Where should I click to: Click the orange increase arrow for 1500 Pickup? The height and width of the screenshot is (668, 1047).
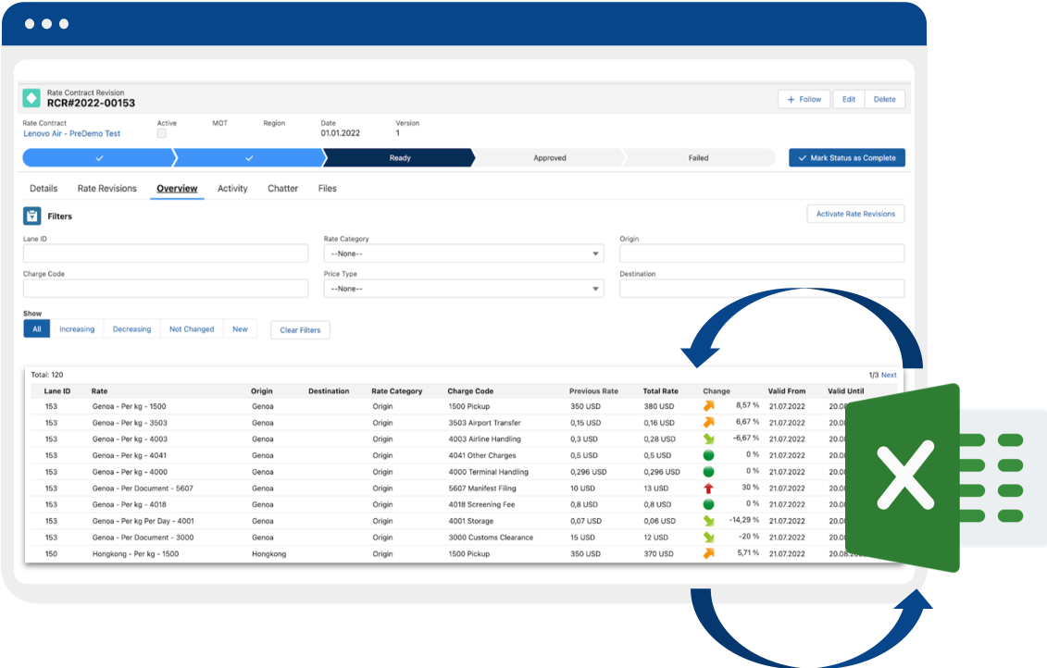coord(708,405)
